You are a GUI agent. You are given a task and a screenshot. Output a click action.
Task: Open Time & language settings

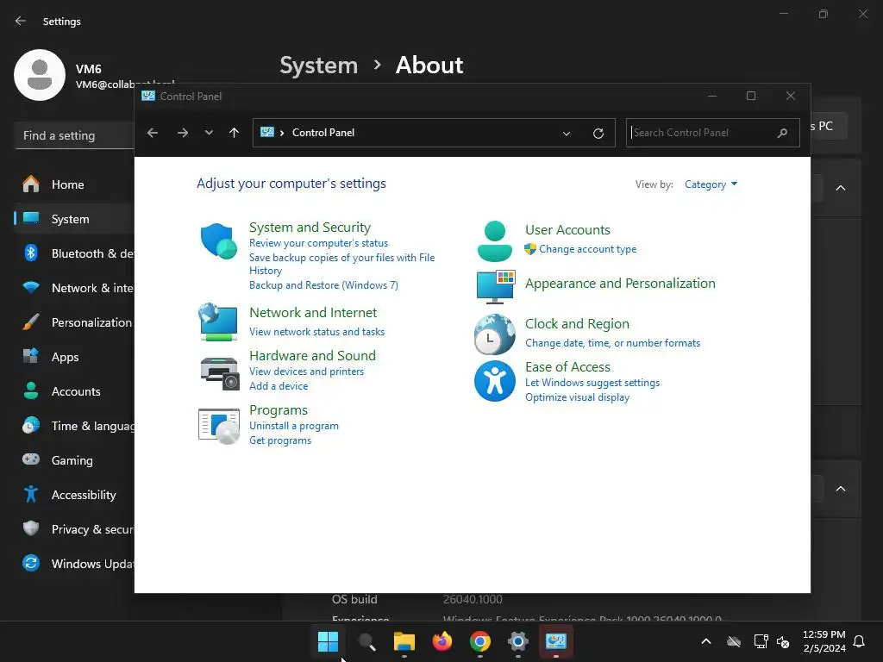coord(74,426)
